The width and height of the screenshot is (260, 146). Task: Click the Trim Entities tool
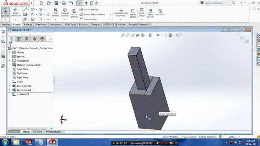point(56,13)
